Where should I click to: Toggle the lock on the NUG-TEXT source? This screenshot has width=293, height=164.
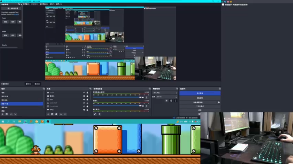[87, 103]
